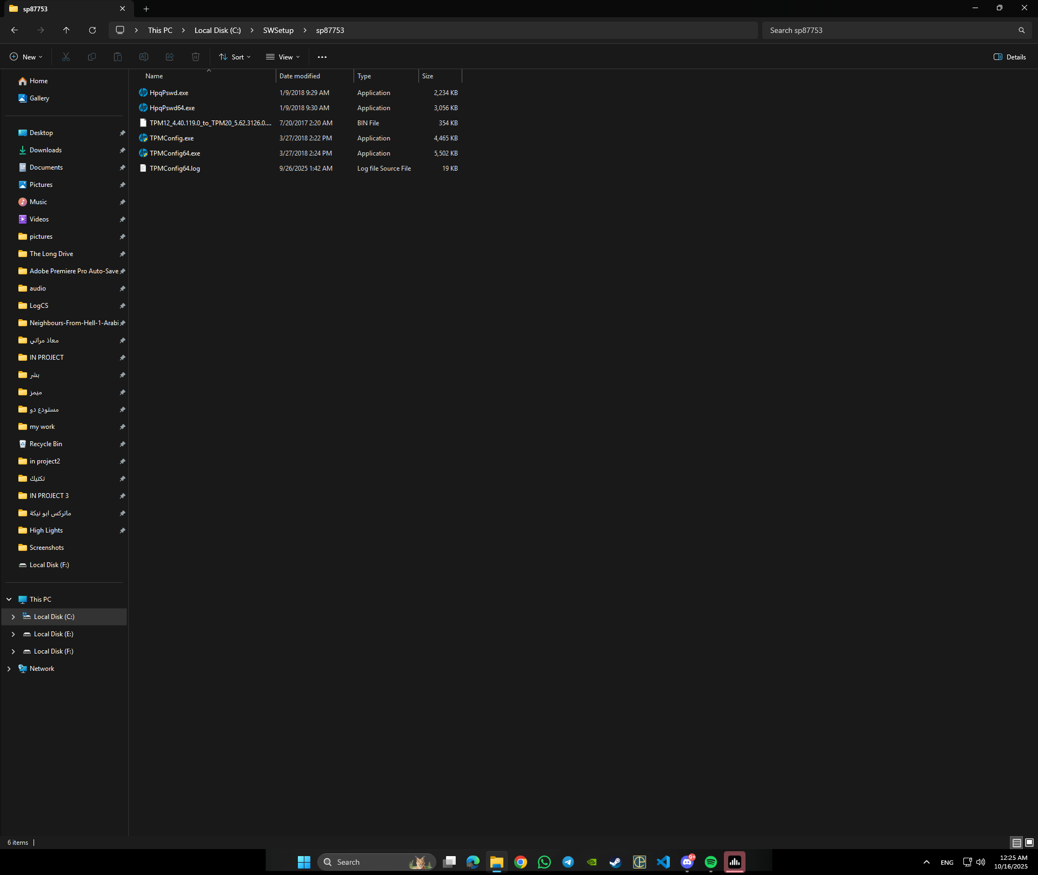Open Spotify from the taskbar
Image resolution: width=1038 pixels, height=875 pixels.
(710, 862)
